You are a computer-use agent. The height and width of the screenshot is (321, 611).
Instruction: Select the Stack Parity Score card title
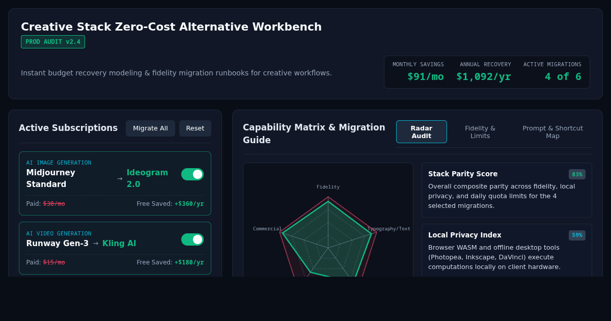(463, 174)
